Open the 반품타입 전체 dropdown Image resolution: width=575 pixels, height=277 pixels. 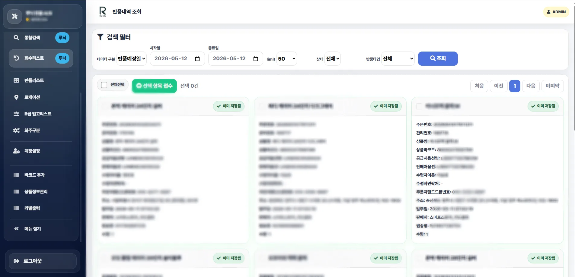coord(398,59)
